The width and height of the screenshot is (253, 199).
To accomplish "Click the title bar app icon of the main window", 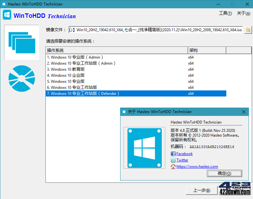I will [x=4, y=4].
